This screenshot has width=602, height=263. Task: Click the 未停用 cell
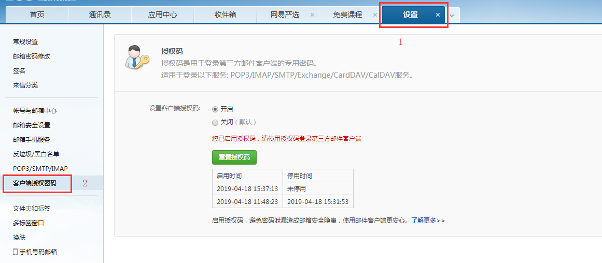coord(318,189)
